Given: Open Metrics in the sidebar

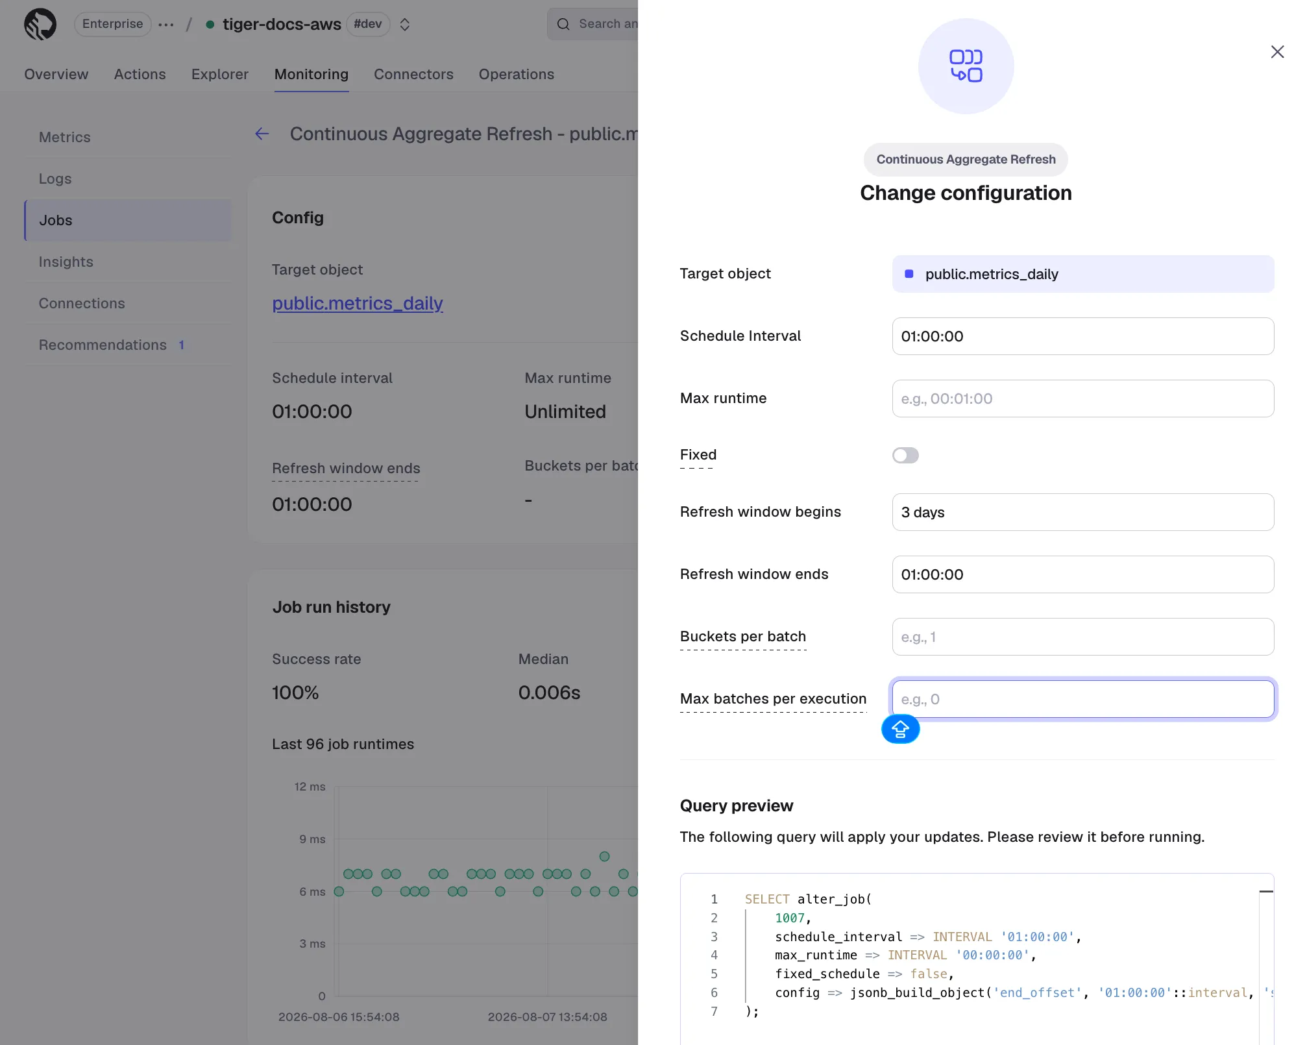Looking at the screenshot, I should point(128,137).
